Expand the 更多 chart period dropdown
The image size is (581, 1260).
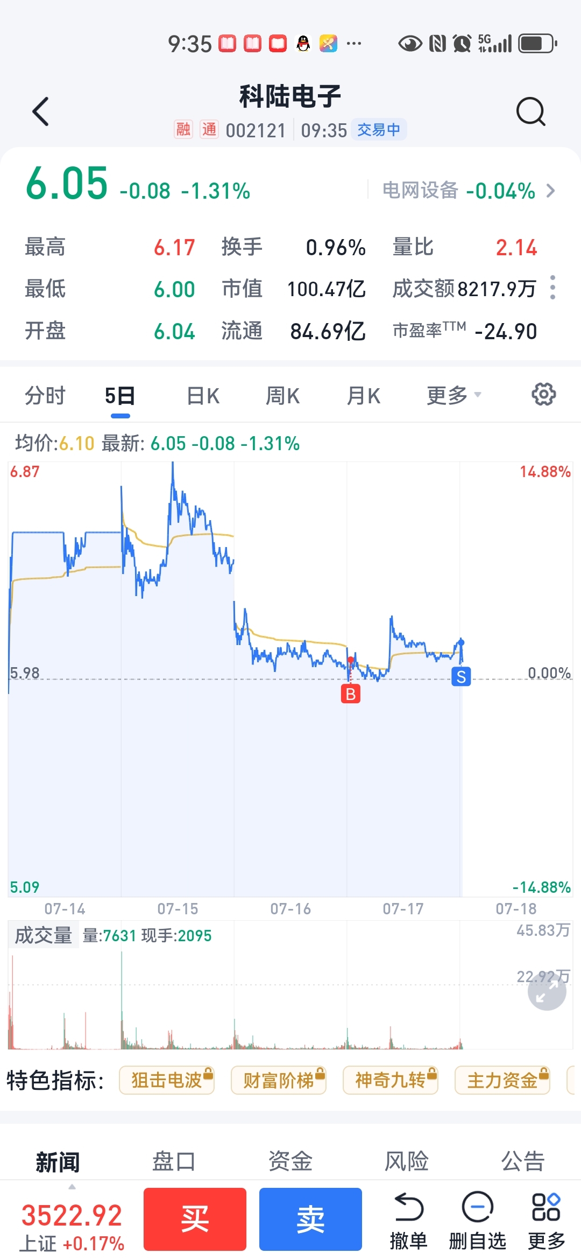[454, 396]
